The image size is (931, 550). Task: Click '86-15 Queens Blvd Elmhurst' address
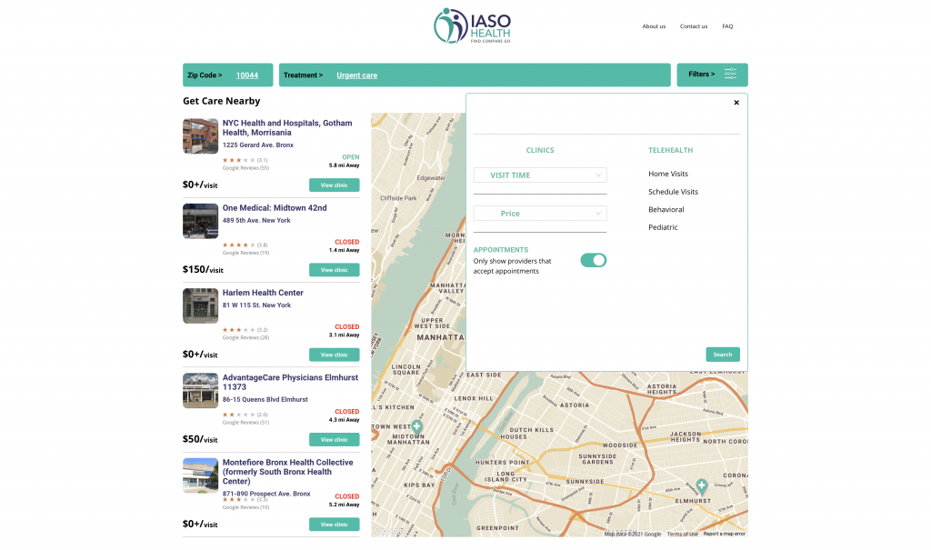265,400
